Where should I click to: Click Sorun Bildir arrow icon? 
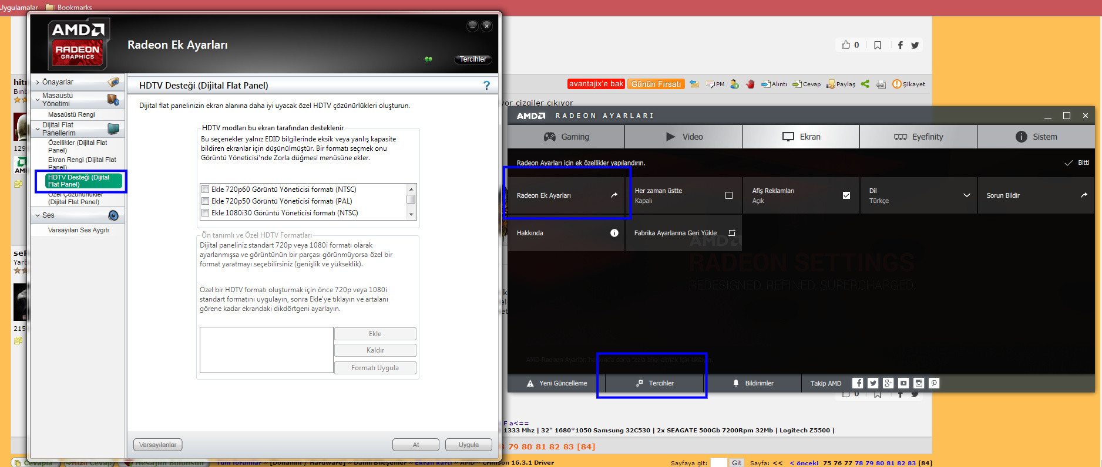pyautogui.click(x=1084, y=195)
